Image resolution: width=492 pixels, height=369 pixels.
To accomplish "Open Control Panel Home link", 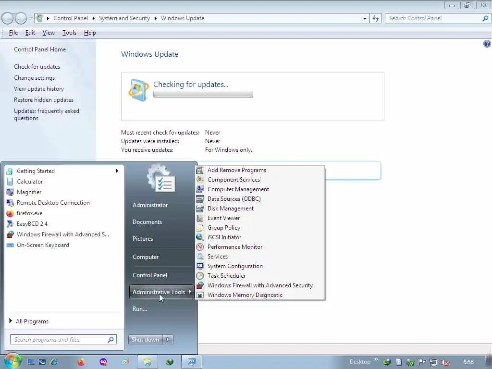I will coord(40,49).
